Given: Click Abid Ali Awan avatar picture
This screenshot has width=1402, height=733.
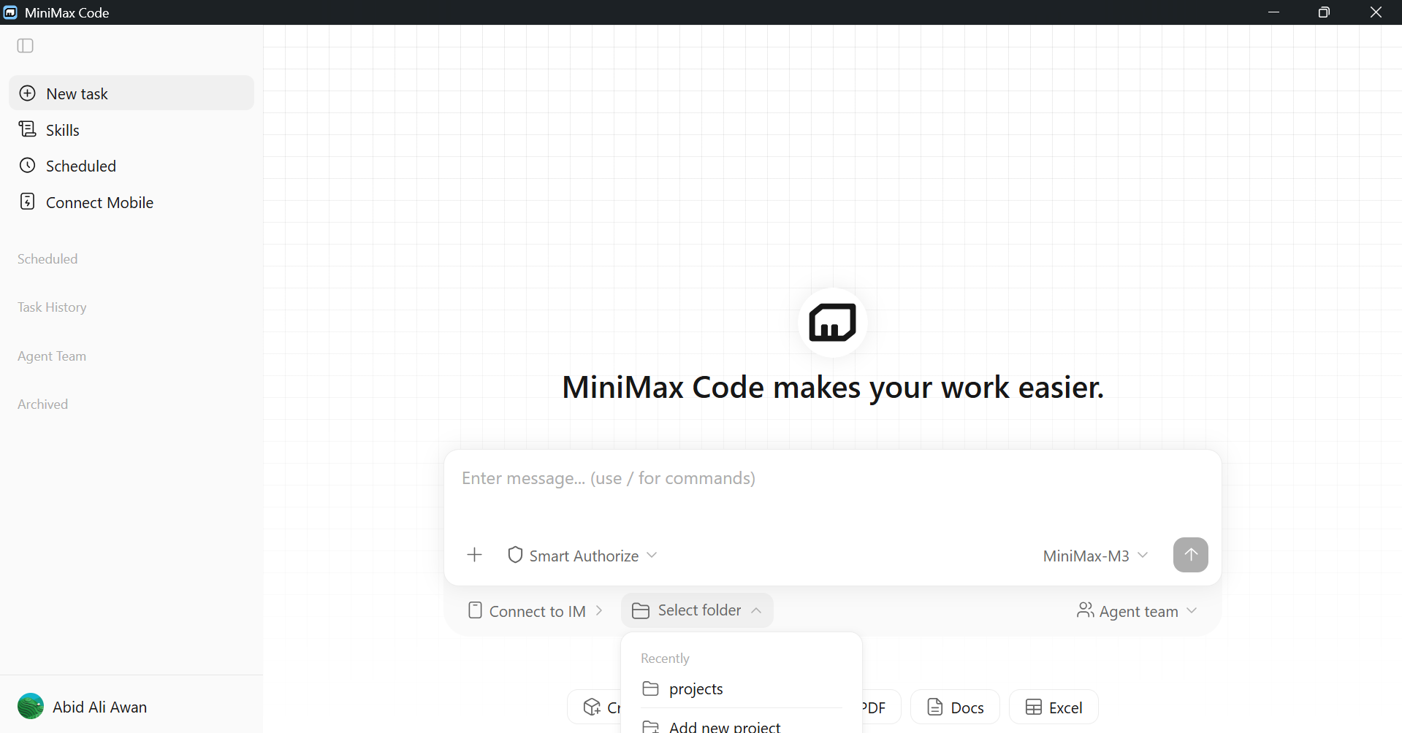Looking at the screenshot, I should click(x=31, y=706).
